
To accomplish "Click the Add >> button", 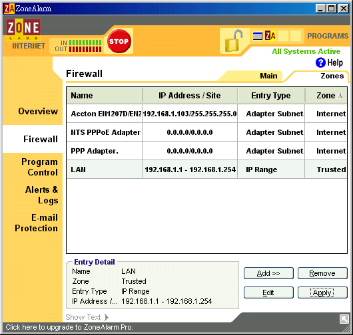I will [268, 273].
